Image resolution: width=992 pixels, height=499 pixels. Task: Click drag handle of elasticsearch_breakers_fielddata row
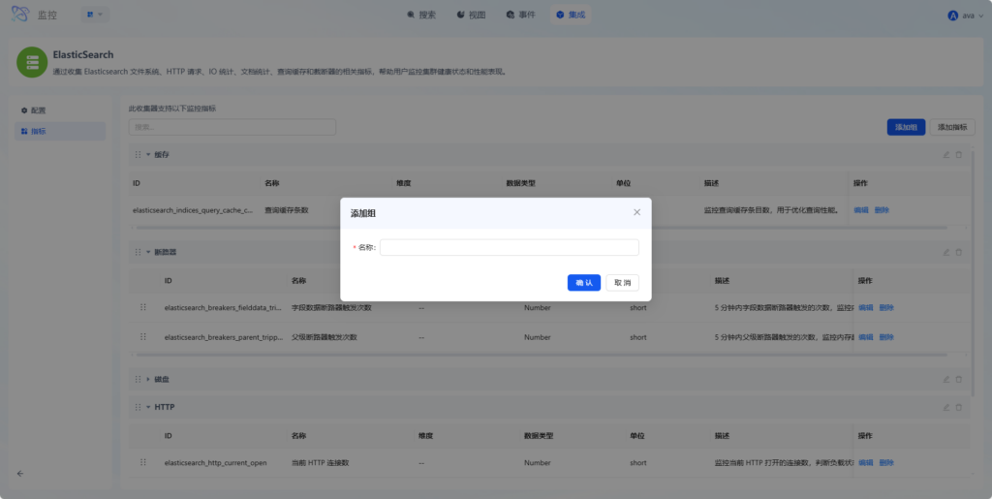tap(143, 307)
